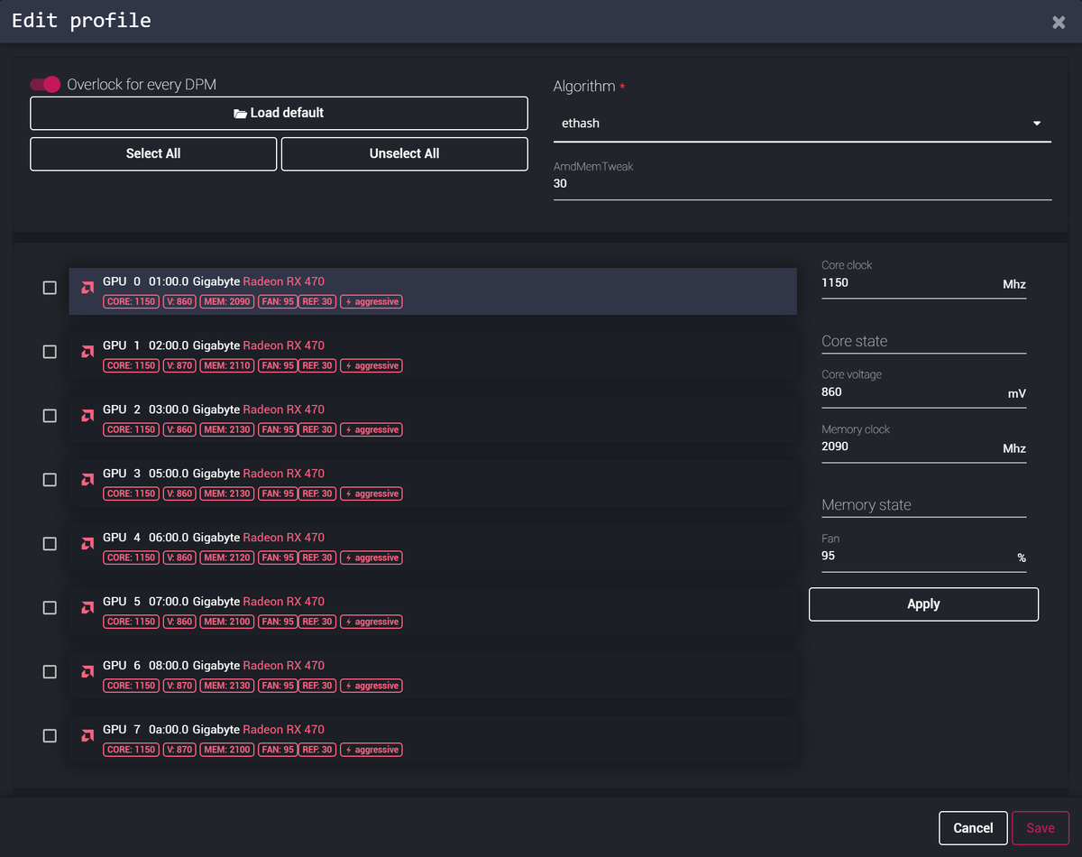Click the AMD logo icon for GPU 6
The image size is (1082, 857).
pos(87,672)
